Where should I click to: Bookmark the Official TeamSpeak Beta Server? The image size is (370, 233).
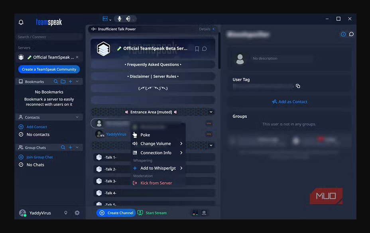(x=197, y=49)
